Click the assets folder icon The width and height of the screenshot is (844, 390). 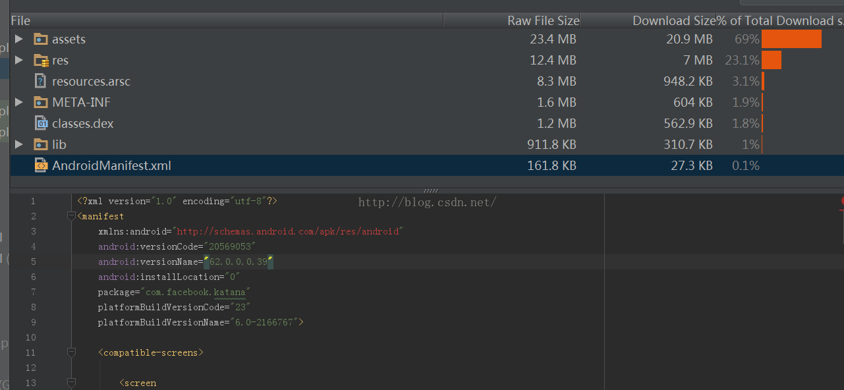41,40
